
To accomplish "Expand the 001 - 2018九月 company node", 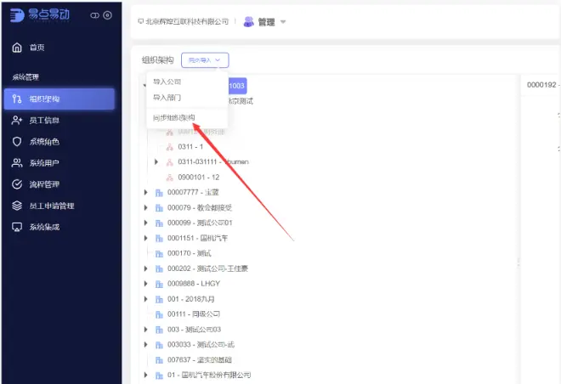I will click(x=145, y=299).
